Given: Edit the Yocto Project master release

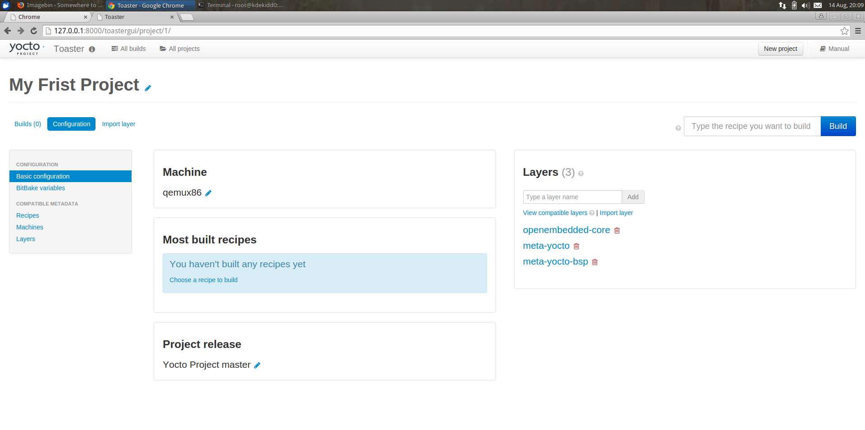Looking at the screenshot, I should click(x=257, y=365).
